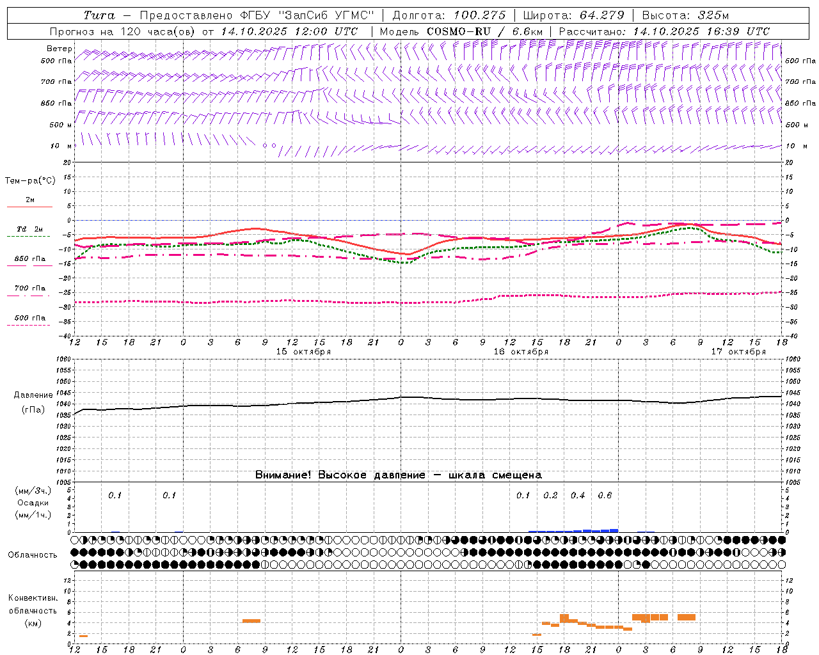
Task: Click the dotted line sample beneath legend "500 гПа"
Action: [x=29, y=325]
